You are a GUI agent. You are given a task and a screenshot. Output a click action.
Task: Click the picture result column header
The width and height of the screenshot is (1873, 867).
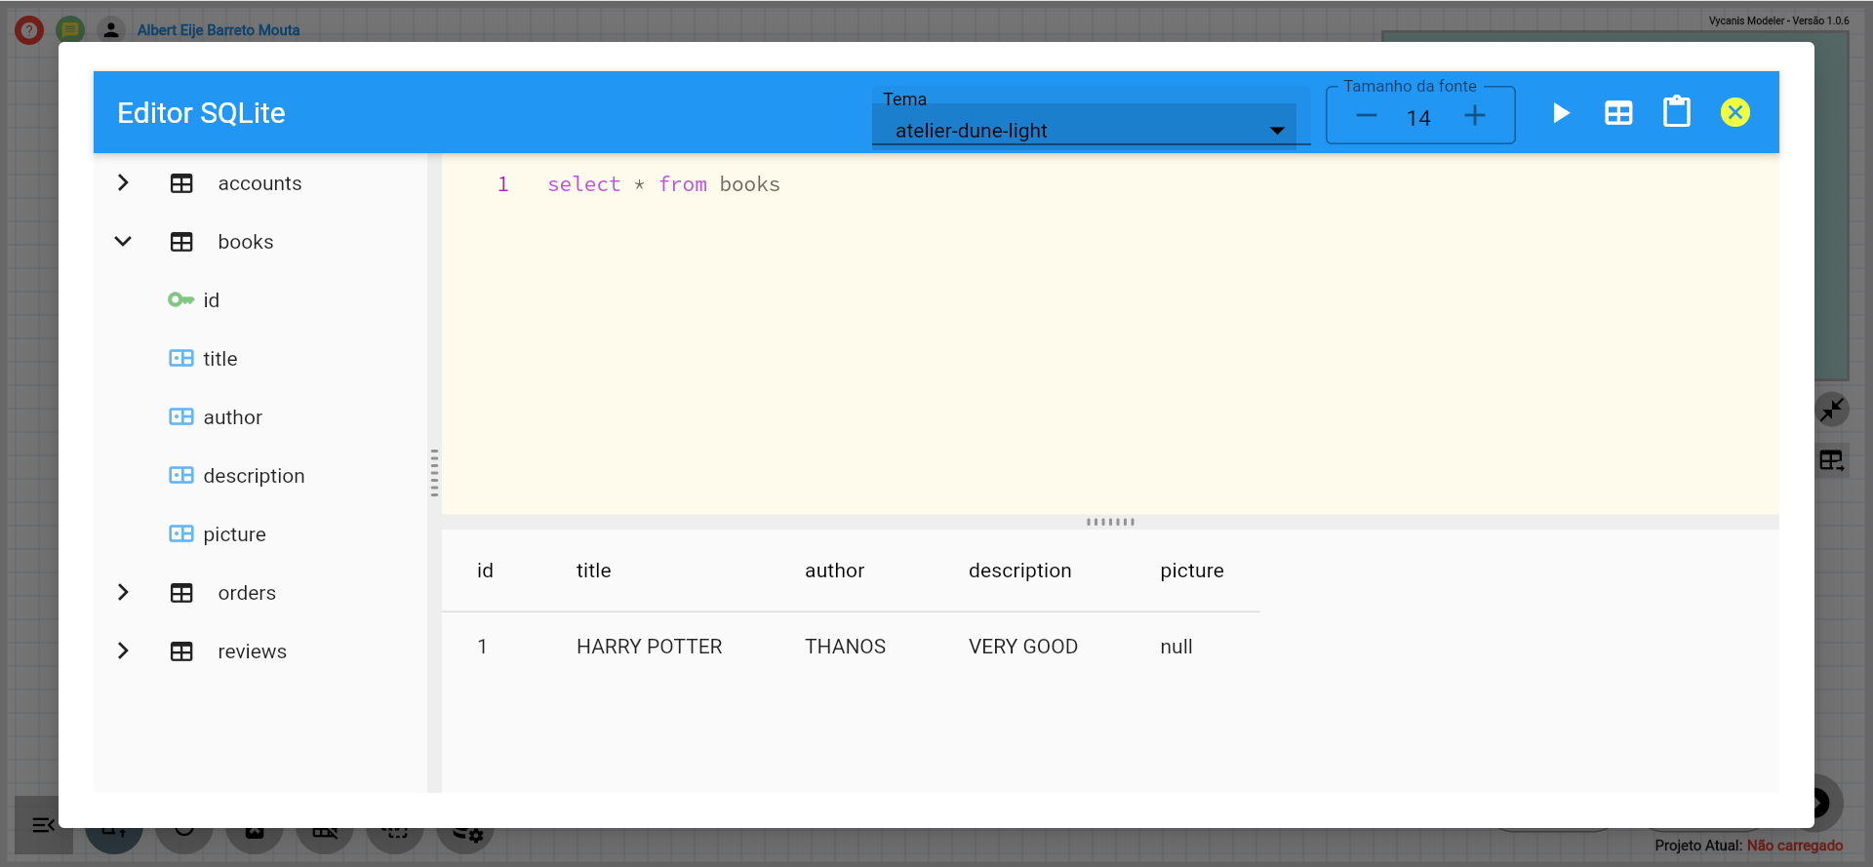pyautogui.click(x=1192, y=571)
